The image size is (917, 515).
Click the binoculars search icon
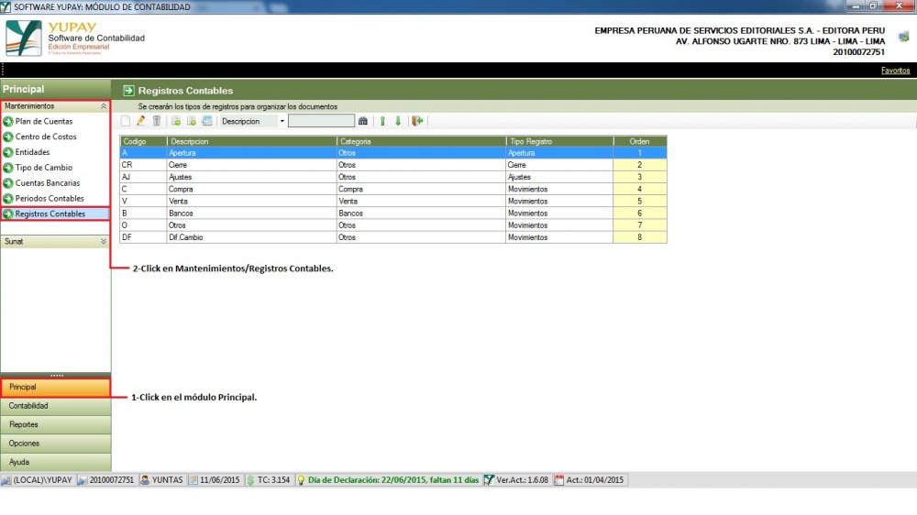[363, 121]
